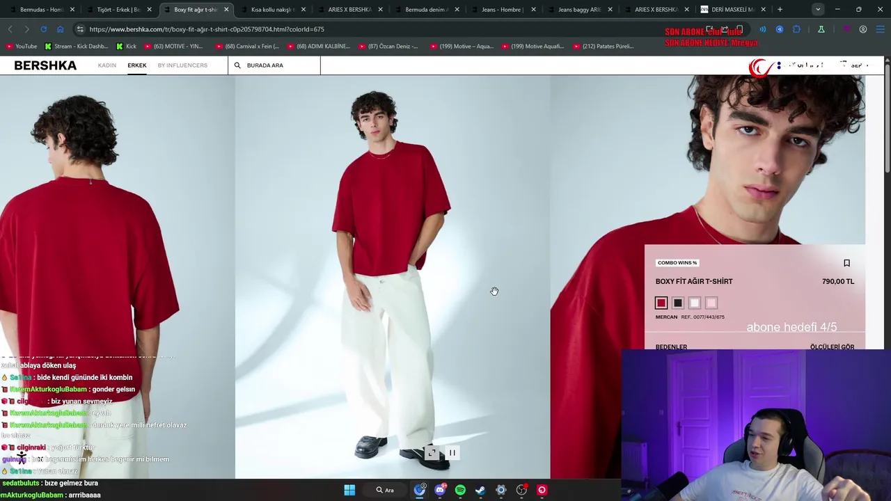Click the COMBO WINS % tag
This screenshot has width=891, height=501.
[x=677, y=263]
